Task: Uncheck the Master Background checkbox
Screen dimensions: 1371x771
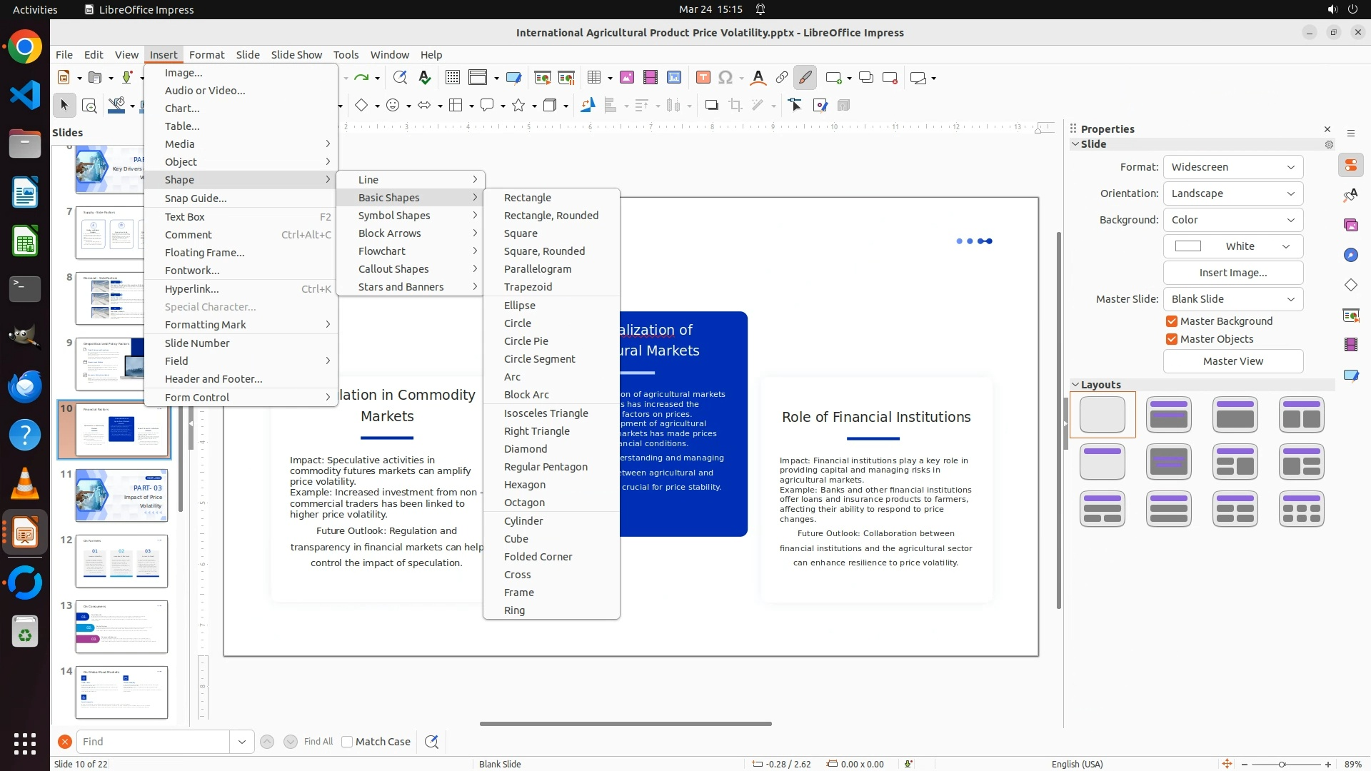Action: coord(1172,321)
